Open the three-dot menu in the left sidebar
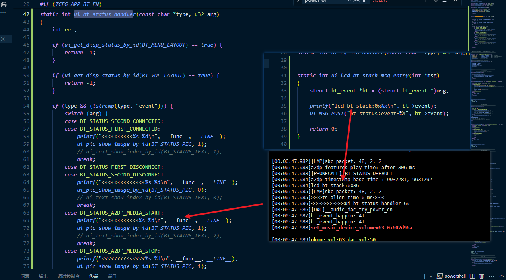 point(3,12)
